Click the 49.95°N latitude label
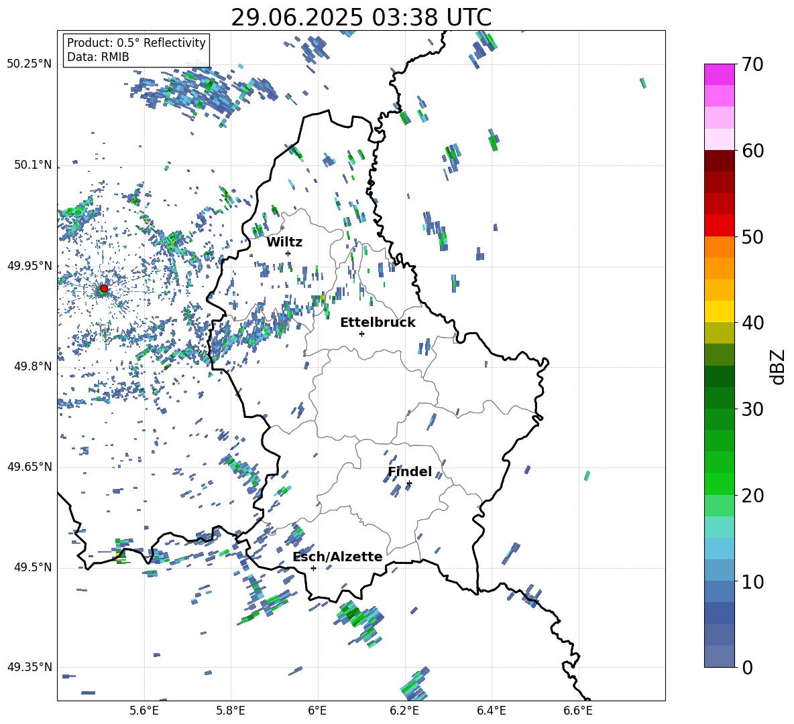 coord(30,265)
